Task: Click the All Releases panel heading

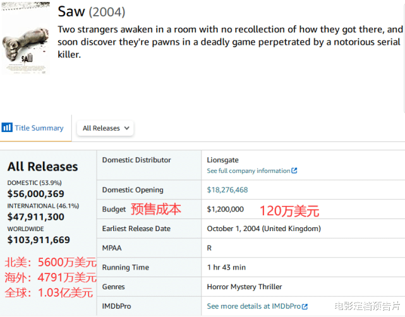Action: coord(42,167)
